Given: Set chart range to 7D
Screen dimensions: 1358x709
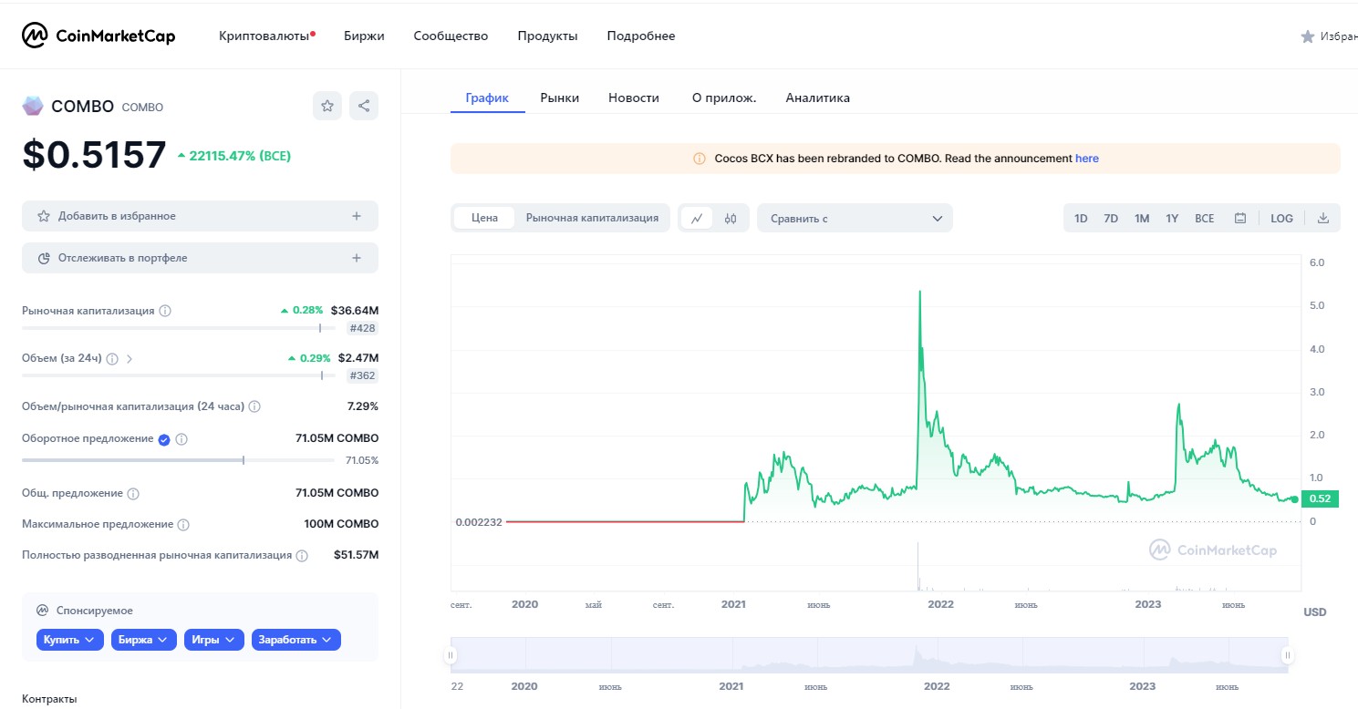Looking at the screenshot, I should click(x=1111, y=219).
